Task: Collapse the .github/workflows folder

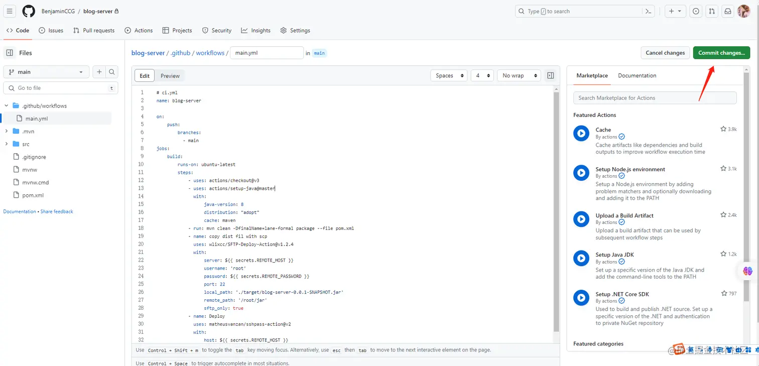Action: (7, 105)
